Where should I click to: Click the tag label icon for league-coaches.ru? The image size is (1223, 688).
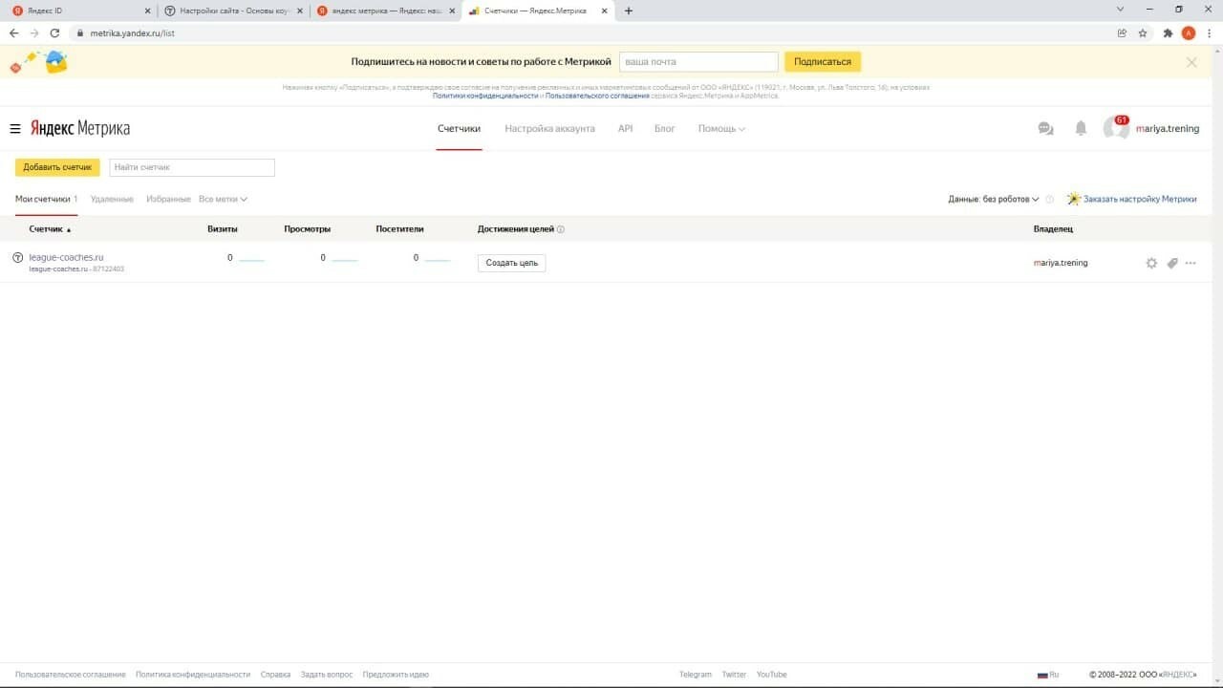click(x=1172, y=263)
